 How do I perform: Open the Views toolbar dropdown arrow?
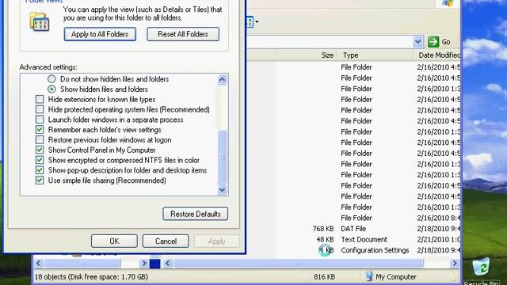click(x=257, y=22)
